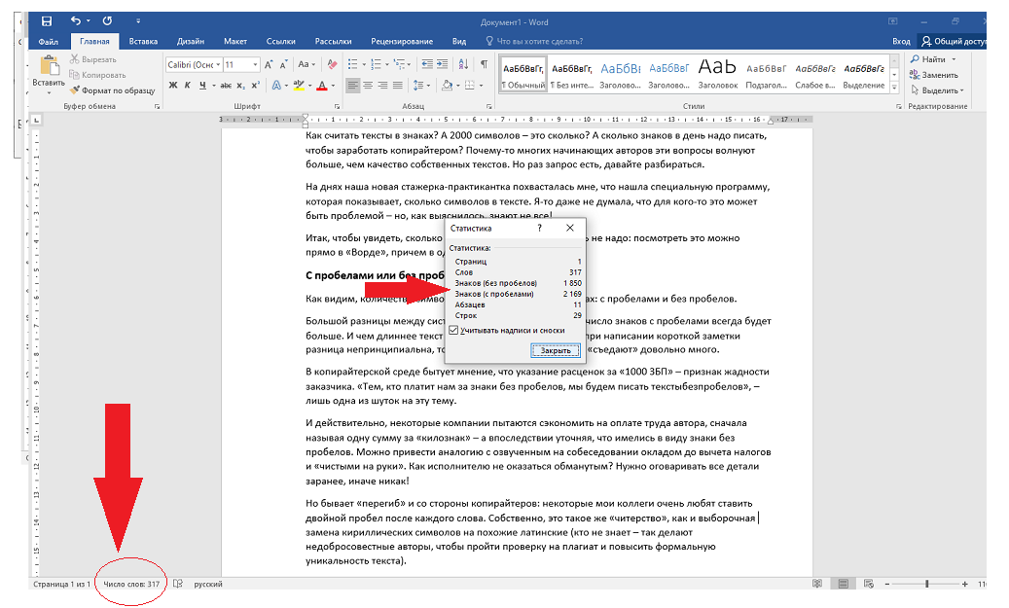The image size is (1009, 608).
Task: Center the paragraph text
Action: 368,85
